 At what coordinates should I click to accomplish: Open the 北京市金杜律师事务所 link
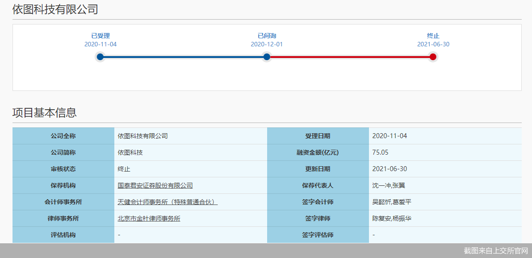coord(149,219)
